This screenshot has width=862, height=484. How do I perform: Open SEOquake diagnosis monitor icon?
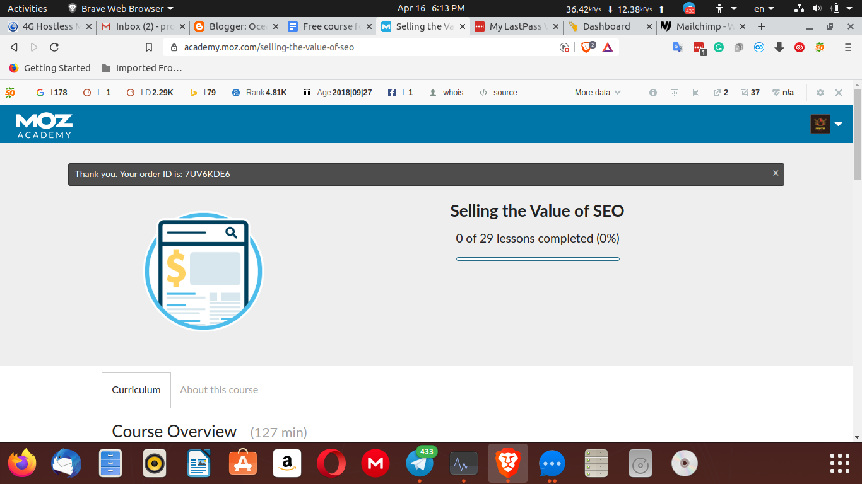(x=675, y=93)
